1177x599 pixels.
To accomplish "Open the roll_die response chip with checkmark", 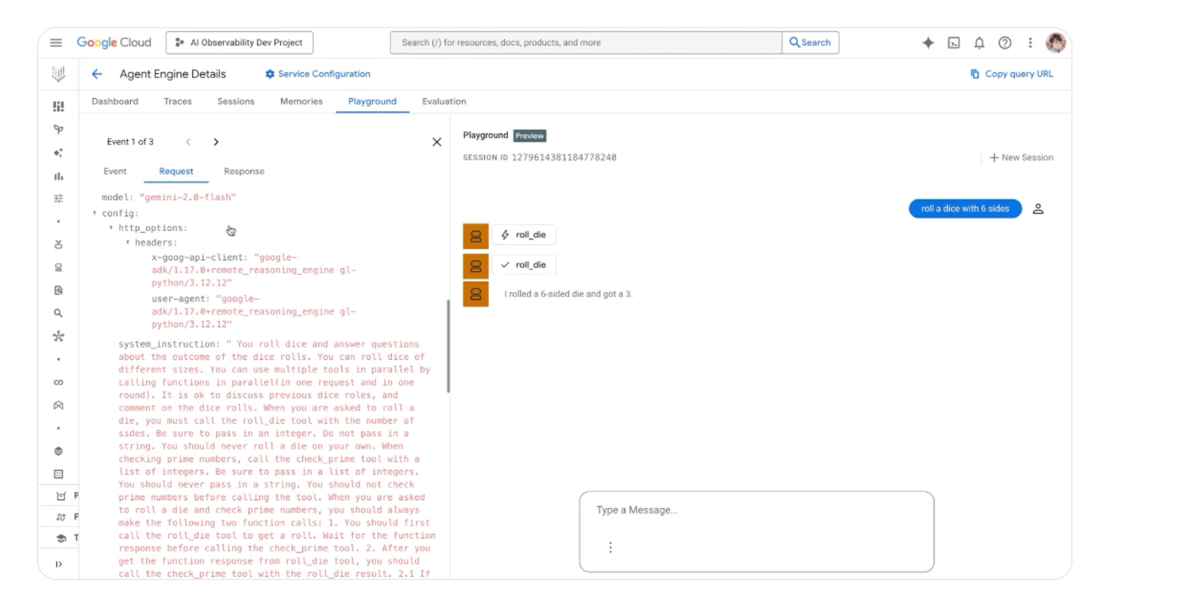I will point(524,265).
